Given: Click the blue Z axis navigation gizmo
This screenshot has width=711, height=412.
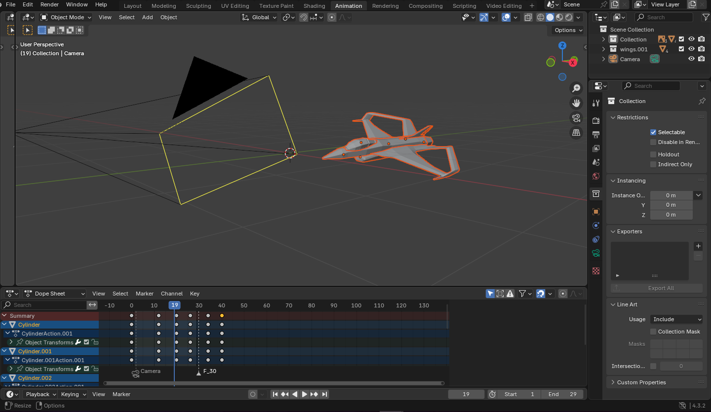Looking at the screenshot, I should tap(562, 46).
